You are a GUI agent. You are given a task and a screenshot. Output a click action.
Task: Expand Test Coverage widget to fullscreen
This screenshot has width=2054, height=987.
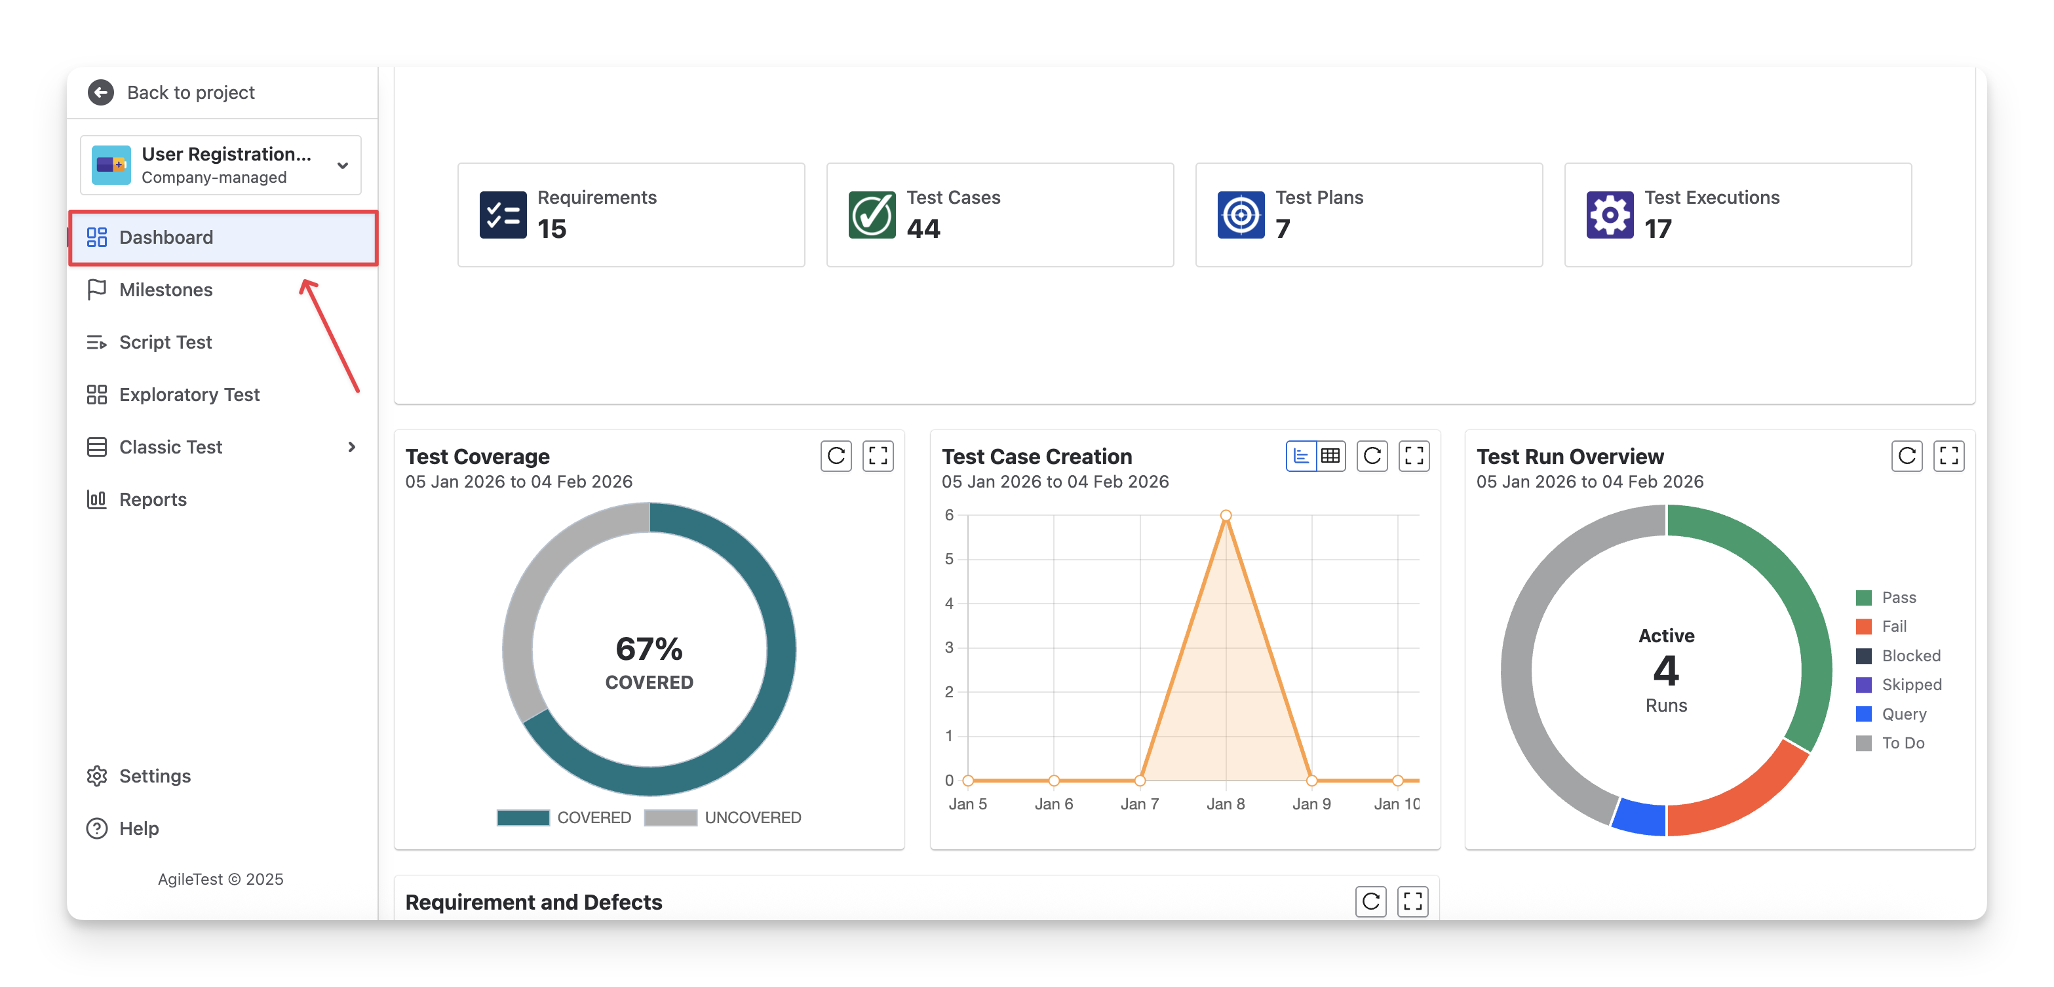pos(878,456)
